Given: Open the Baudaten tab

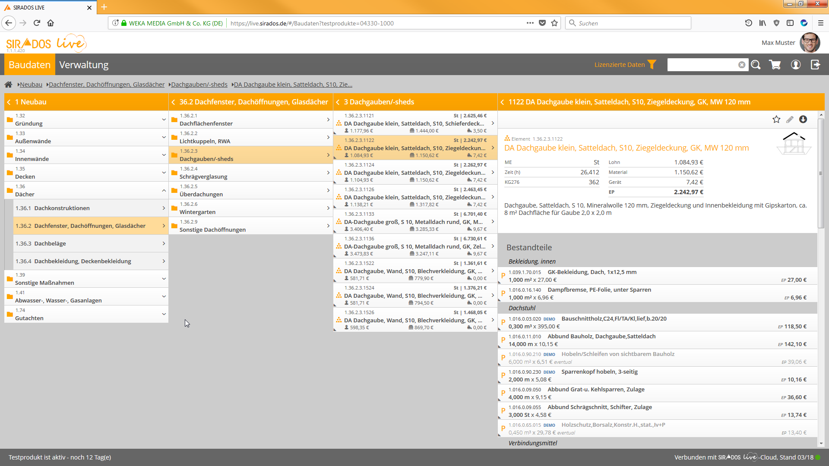Looking at the screenshot, I should (29, 65).
